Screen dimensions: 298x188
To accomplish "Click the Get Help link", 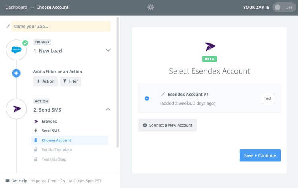I will tap(19, 181).
